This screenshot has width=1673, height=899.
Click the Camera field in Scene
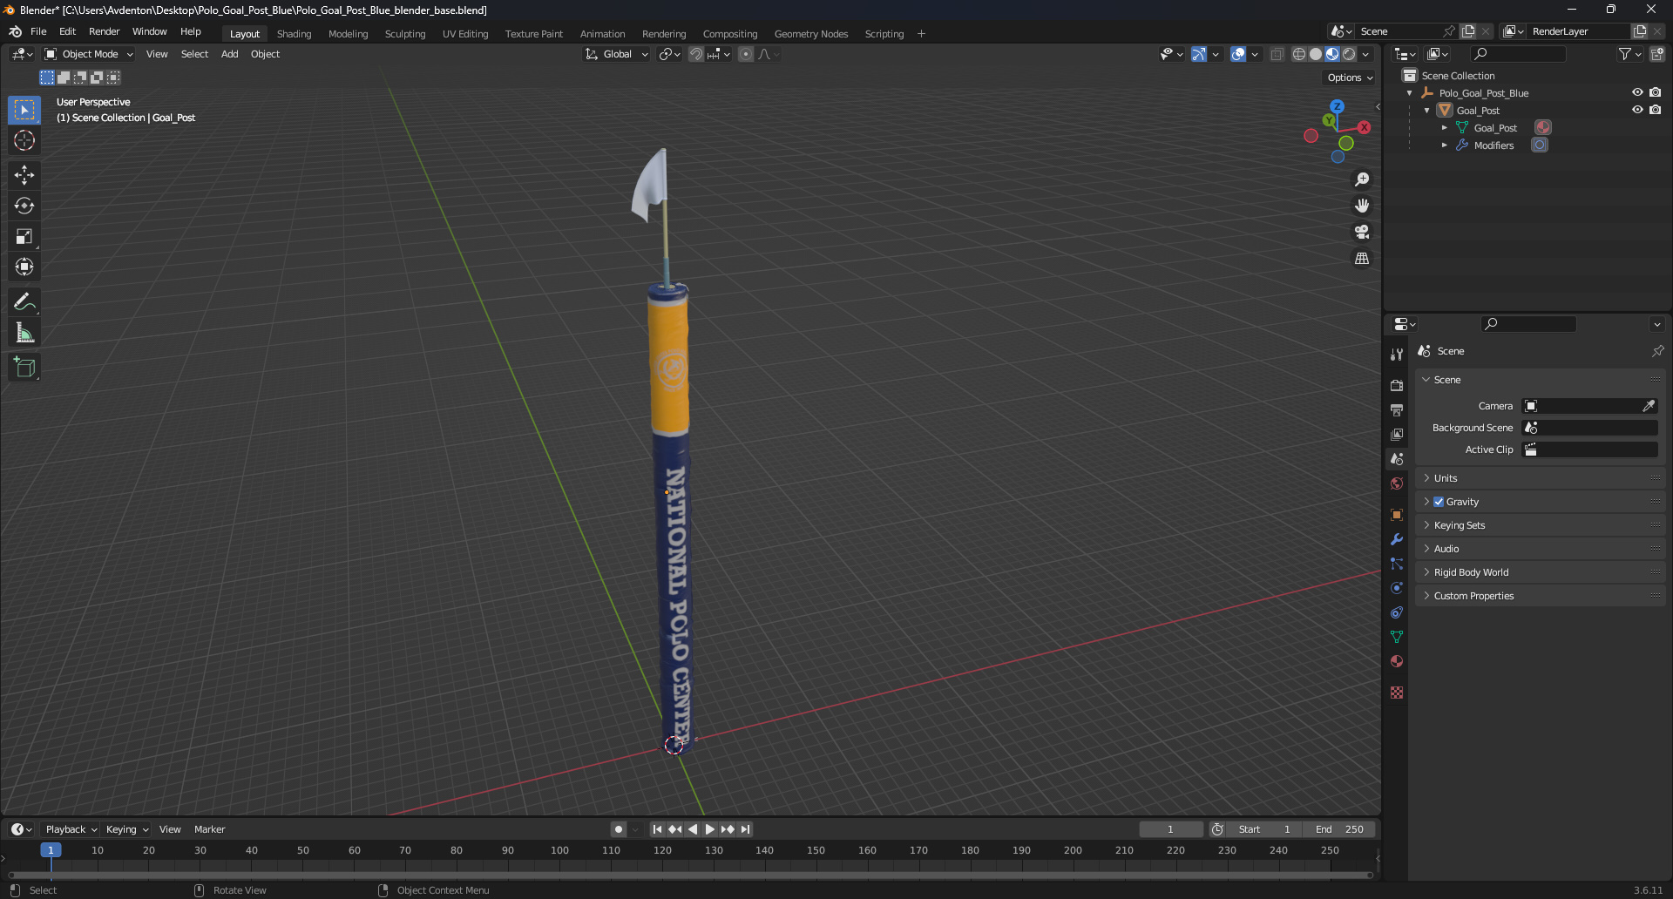pyautogui.click(x=1589, y=406)
